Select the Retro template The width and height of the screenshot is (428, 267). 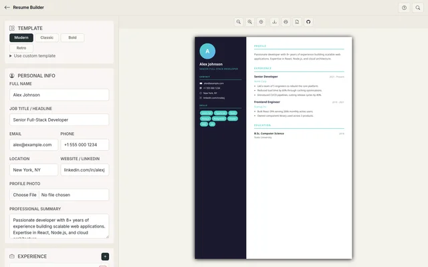coord(21,48)
